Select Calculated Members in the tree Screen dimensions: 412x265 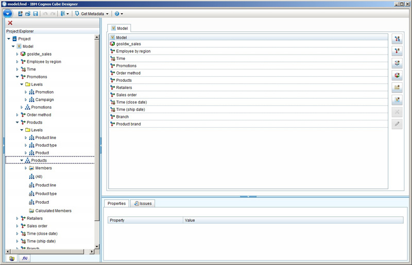pyautogui.click(x=54, y=210)
